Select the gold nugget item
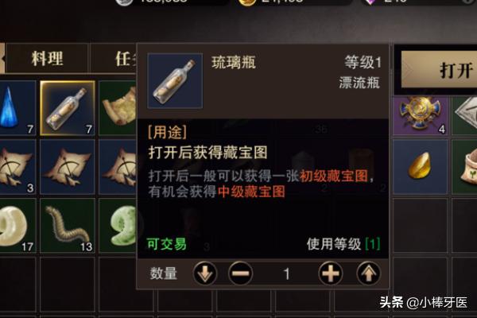Image resolution: width=477 pixels, height=318 pixels. [421, 167]
